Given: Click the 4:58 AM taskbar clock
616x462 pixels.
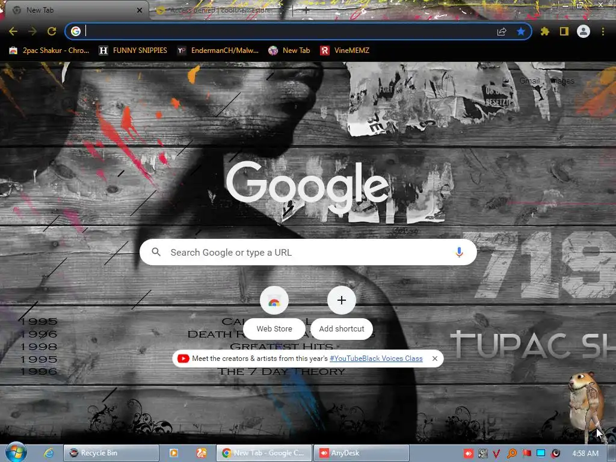Looking at the screenshot, I should tap(585, 454).
